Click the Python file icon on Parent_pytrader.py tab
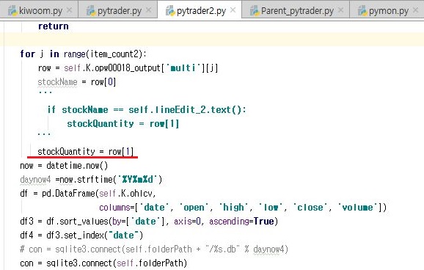 coord(255,10)
